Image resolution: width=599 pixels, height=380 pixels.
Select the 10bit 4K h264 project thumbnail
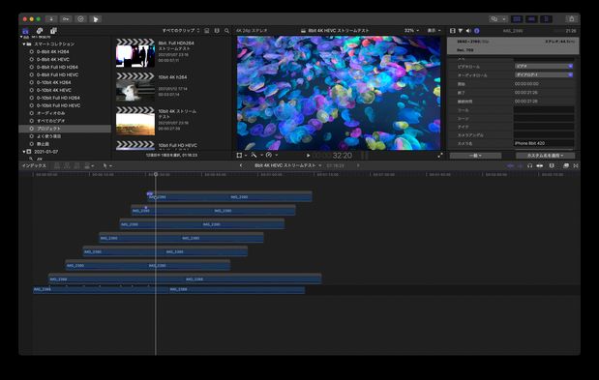[x=135, y=87]
